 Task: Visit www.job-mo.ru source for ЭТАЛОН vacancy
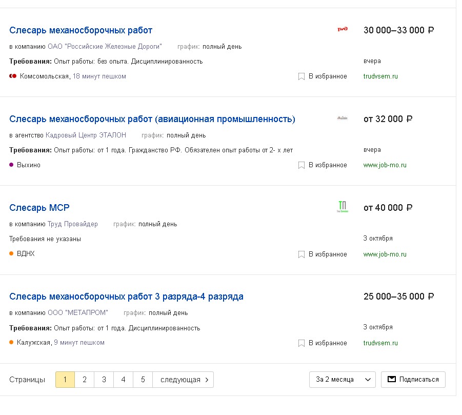tap(385, 165)
